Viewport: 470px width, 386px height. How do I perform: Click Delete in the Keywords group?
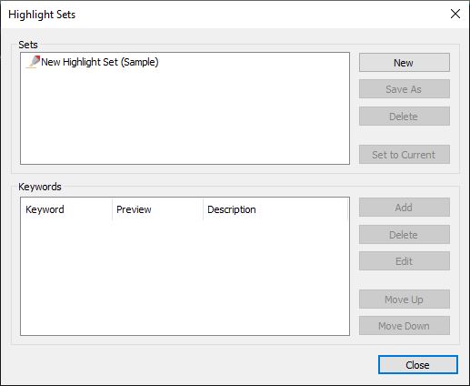pyautogui.click(x=405, y=234)
